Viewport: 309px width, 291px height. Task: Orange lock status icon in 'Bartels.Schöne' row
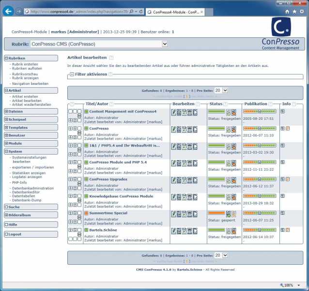[234, 231]
